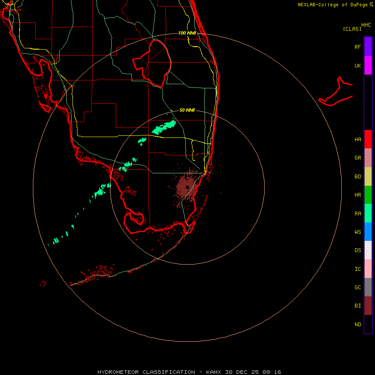
Task: Select the GR pink legend swatch
Action: click(x=368, y=158)
